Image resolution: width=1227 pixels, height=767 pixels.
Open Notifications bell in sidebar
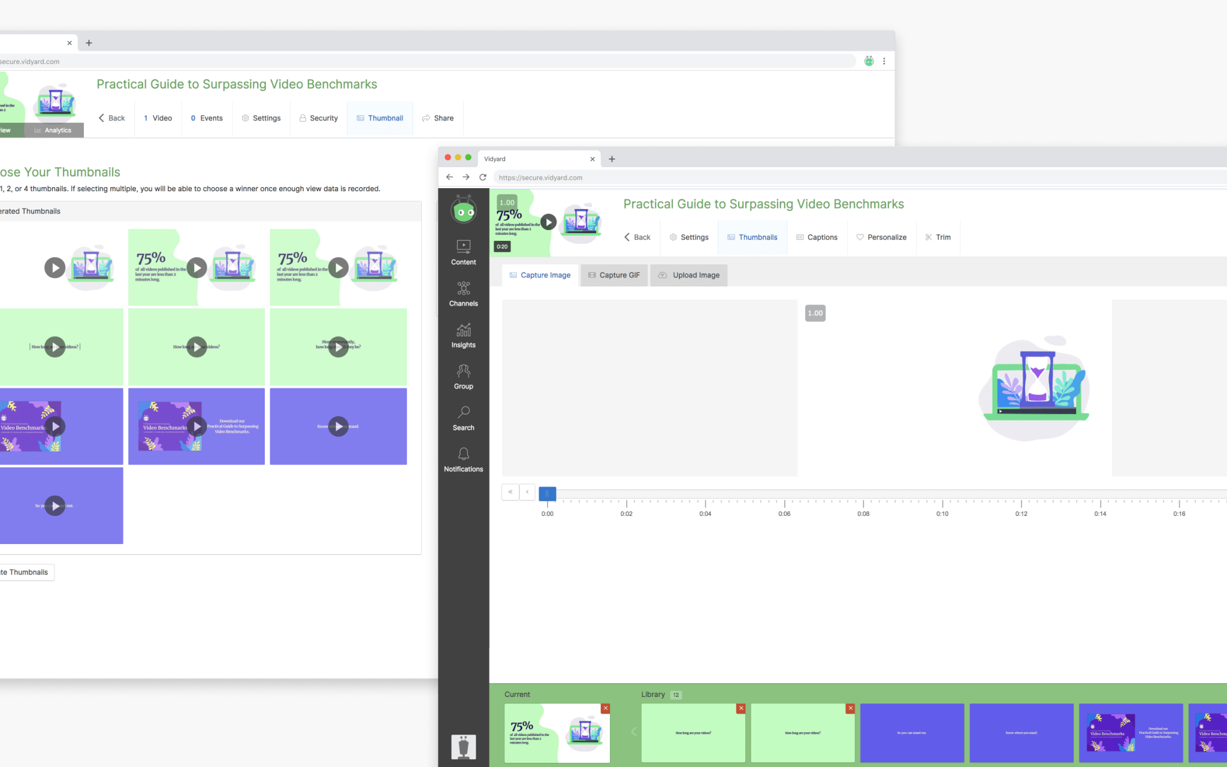point(464,460)
